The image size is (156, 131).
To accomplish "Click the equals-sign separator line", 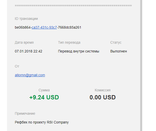I will (x=73, y=6).
